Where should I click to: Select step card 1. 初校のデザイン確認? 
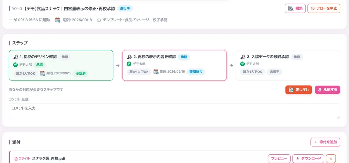point(61,65)
